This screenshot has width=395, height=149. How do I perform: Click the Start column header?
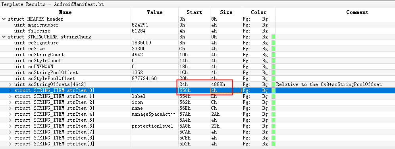click(194, 12)
